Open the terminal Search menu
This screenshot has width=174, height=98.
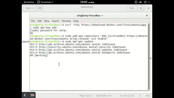coord(55,21)
